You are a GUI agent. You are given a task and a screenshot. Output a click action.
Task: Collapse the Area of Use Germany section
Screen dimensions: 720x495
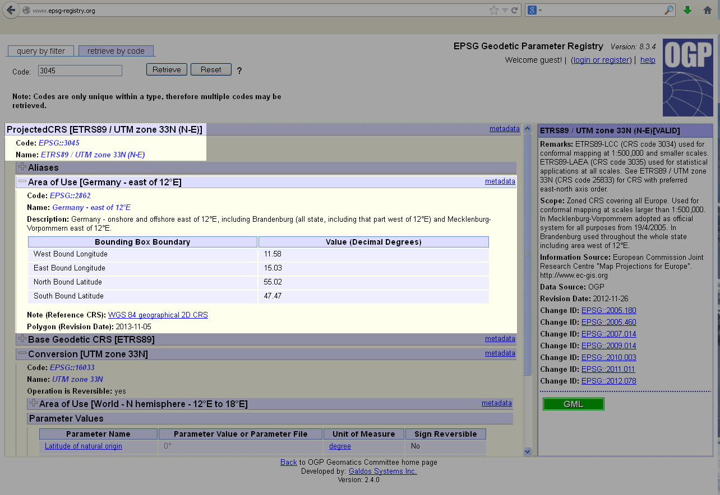pos(22,181)
